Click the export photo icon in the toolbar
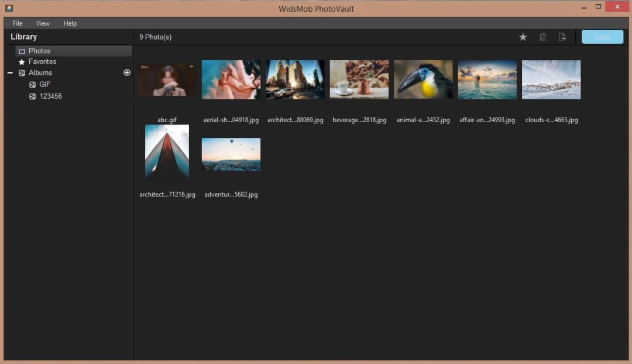 (x=562, y=36)
